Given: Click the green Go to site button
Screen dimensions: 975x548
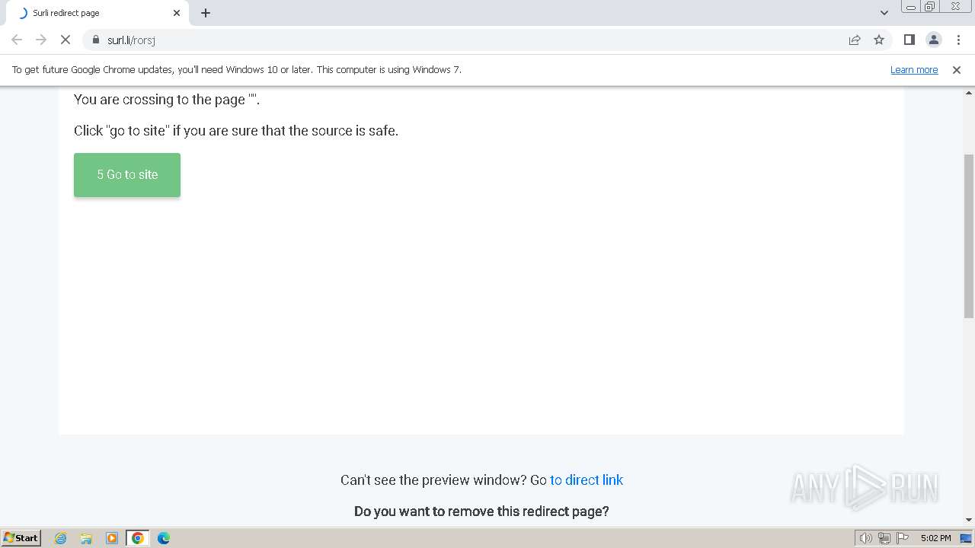Looking at the screenshot, I should pos(127,175).
